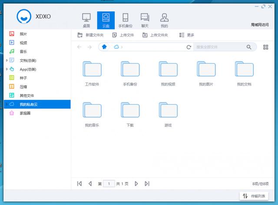The image size is (278, 205).
Task: Expand the 文档(总类) tree arrow
Action: point(7,60)
